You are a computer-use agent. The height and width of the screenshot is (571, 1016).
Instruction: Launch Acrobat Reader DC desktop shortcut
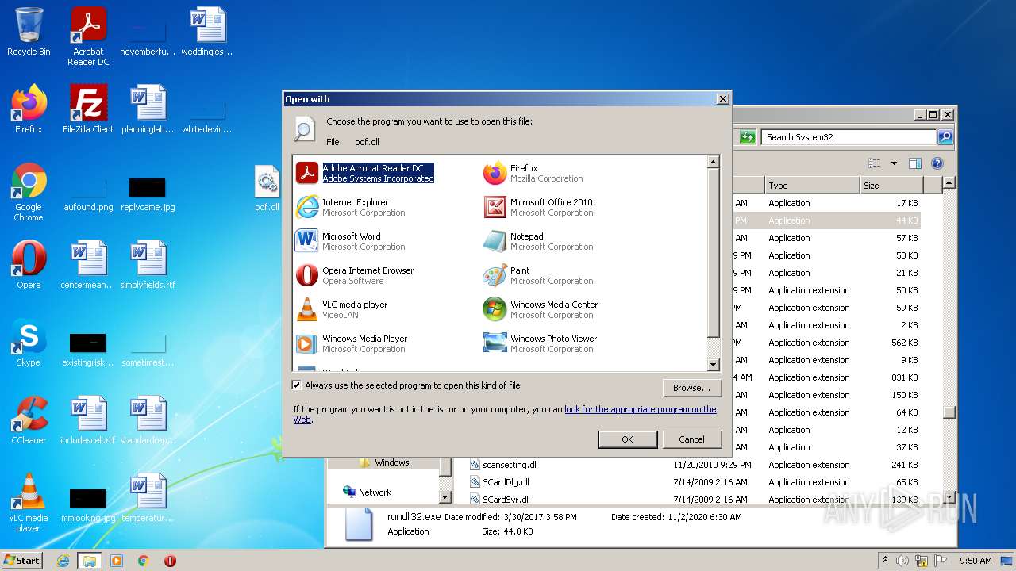(x=88, y=36)
